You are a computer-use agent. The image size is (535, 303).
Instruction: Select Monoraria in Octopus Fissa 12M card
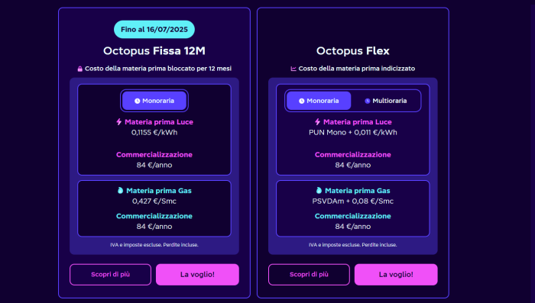(154, 101)
